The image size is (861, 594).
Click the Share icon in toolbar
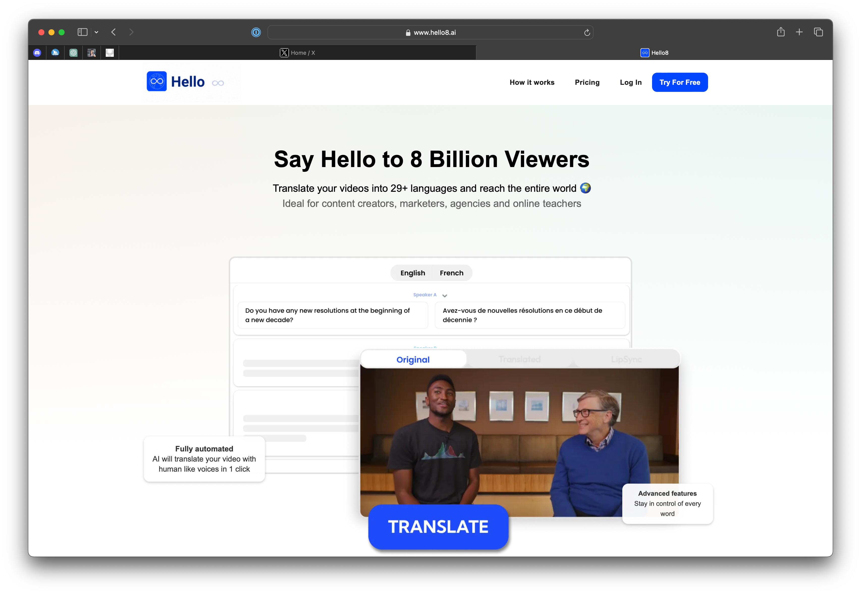[781, 32]
